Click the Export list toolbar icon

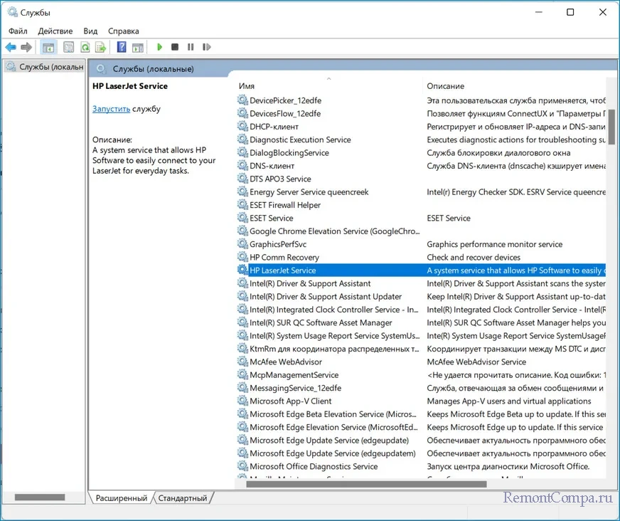[x=101, y=47]
